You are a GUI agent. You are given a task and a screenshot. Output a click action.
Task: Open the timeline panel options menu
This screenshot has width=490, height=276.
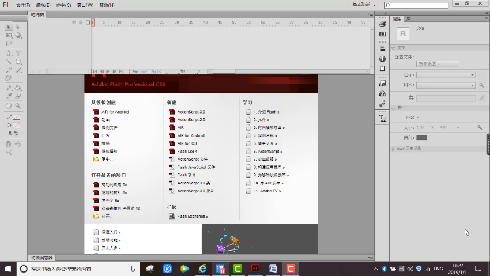(x=371, y=14)
